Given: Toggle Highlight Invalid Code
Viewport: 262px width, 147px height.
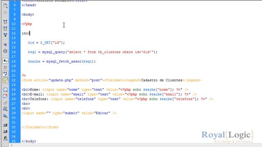Looking at the screenshot, I should (x=5, y=67).
